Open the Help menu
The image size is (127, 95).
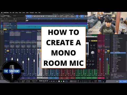pos(39,13)
